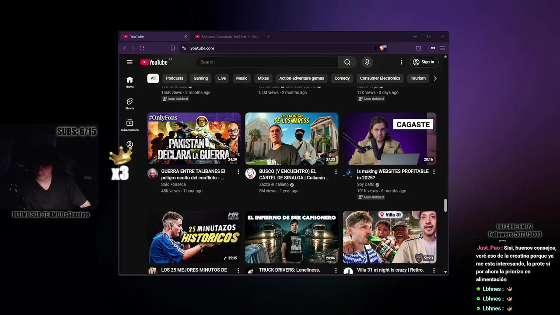The width and height of the screenshot is (560, 315).
Task: Open Subscriptions in the sidebar
Action: point(129,125)
